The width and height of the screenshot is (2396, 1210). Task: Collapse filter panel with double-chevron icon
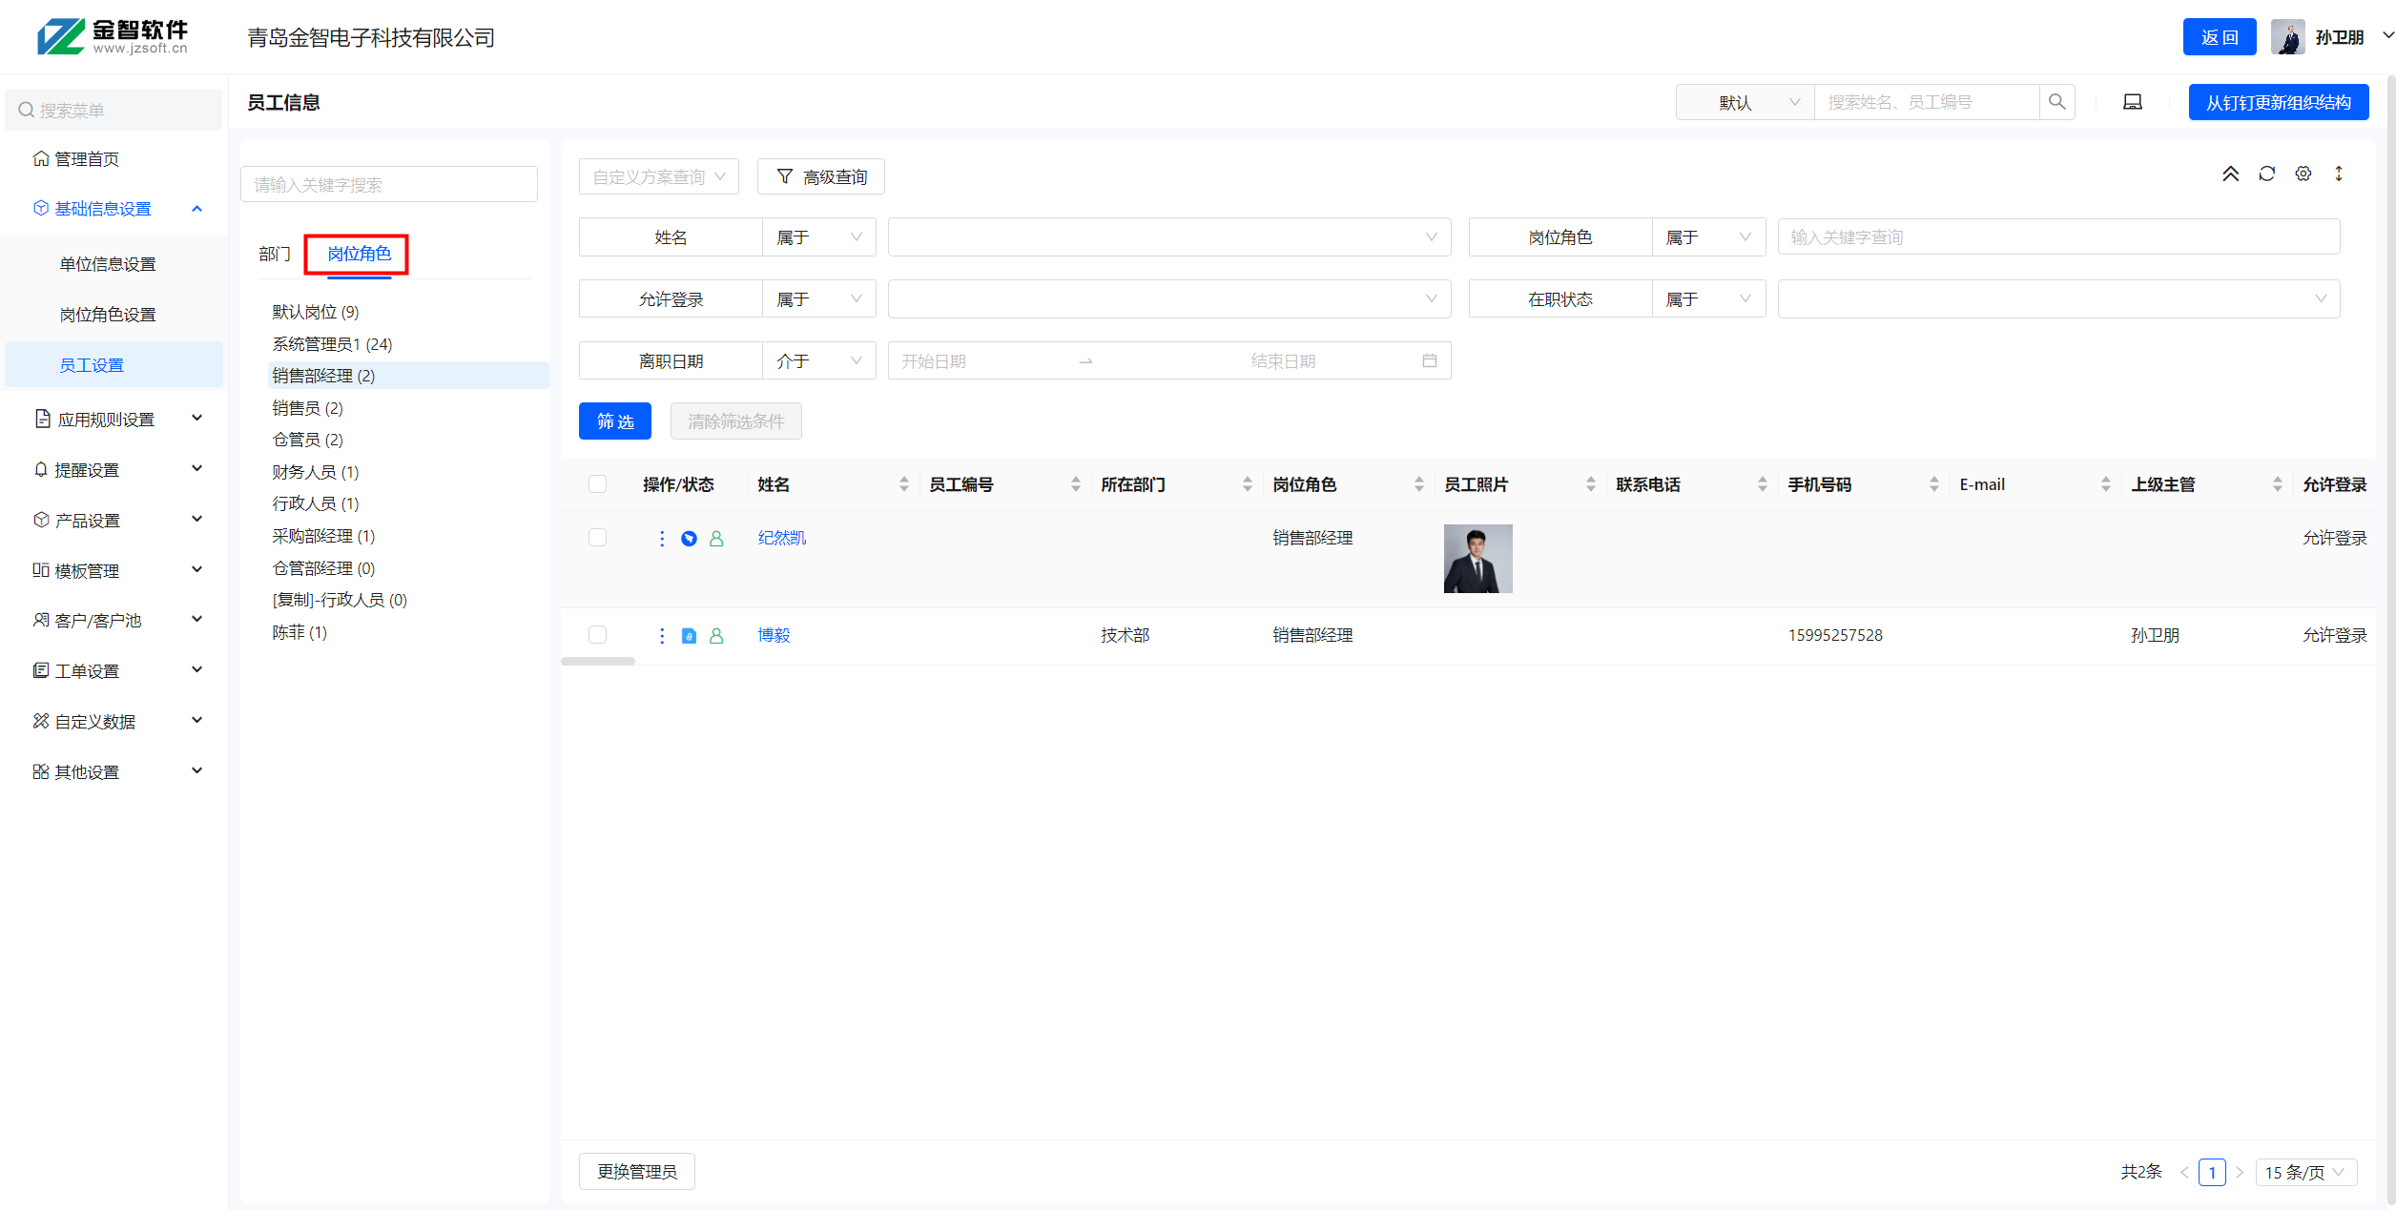[x=2230, y=174]
